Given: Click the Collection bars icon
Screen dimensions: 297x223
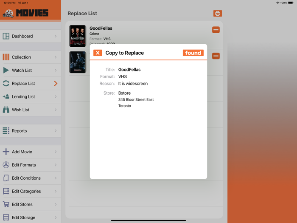Looking at the screenshot, I should pos(6,57).
